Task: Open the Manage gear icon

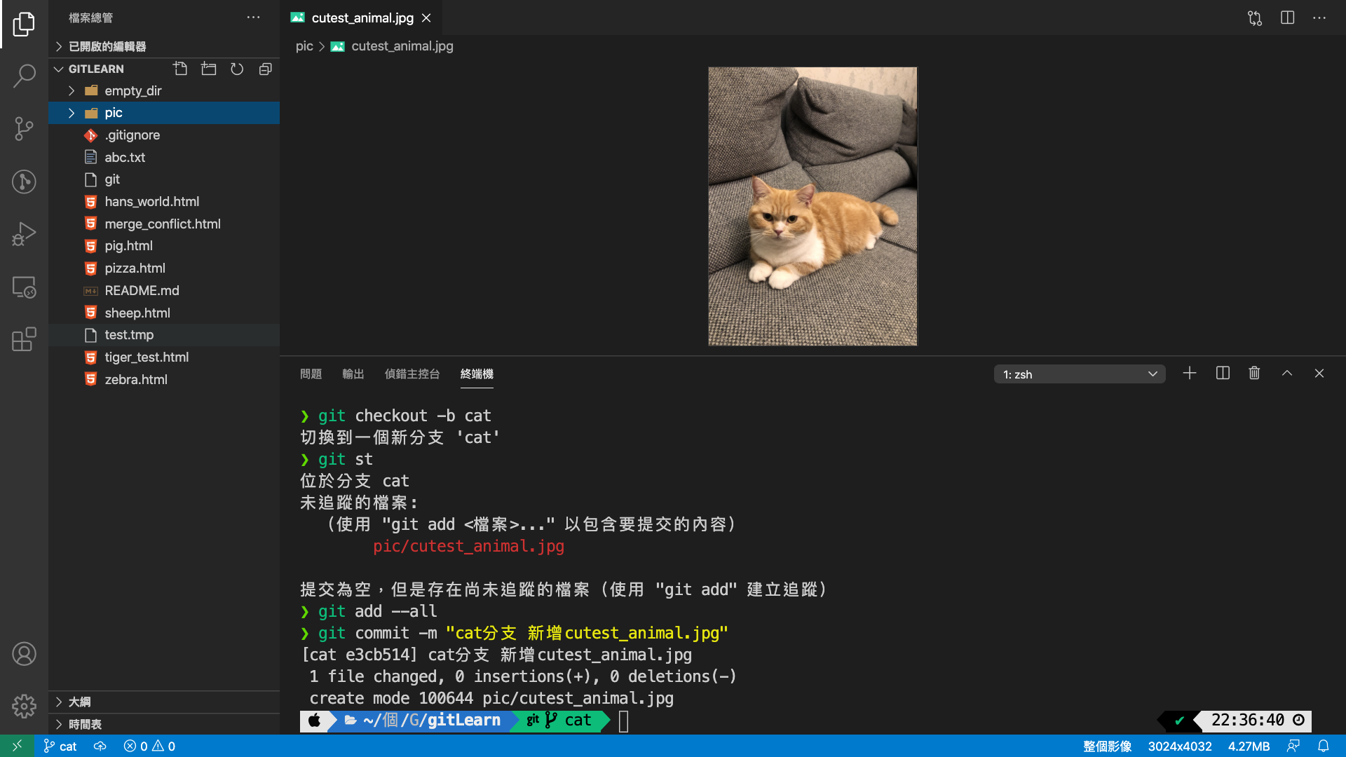Action: pos(24,707)
